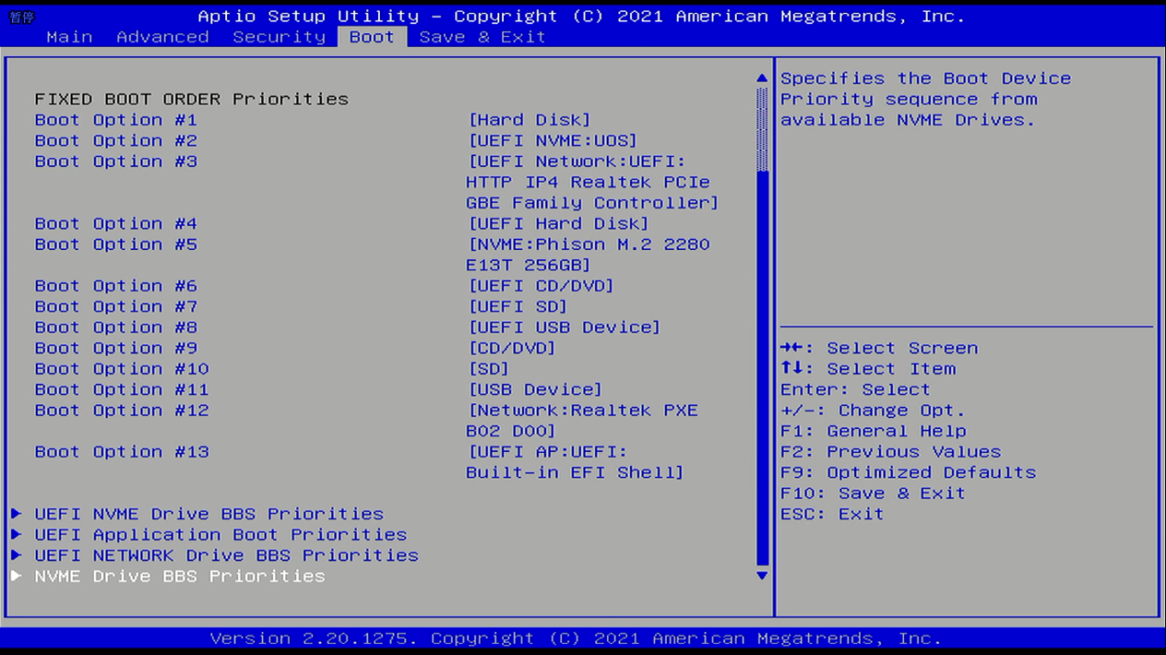Image resolution: width=1166 pixels, height=655 pixels.
Task: Select the Boot Option #8 label
Action: pyautogui.click(x=116, y=327)
